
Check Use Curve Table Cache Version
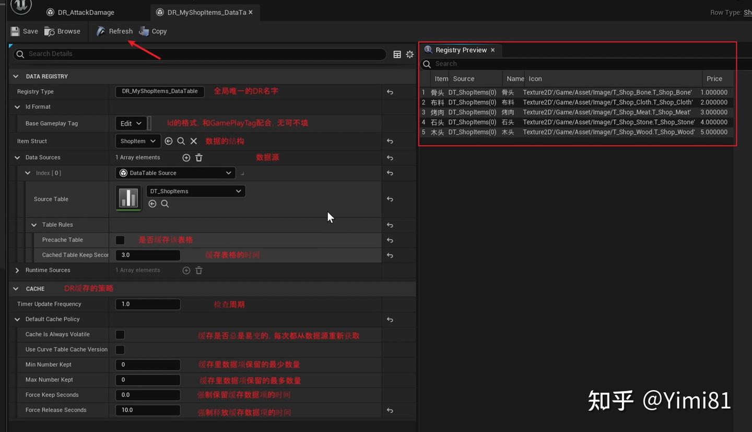click(x=120, y=349)
